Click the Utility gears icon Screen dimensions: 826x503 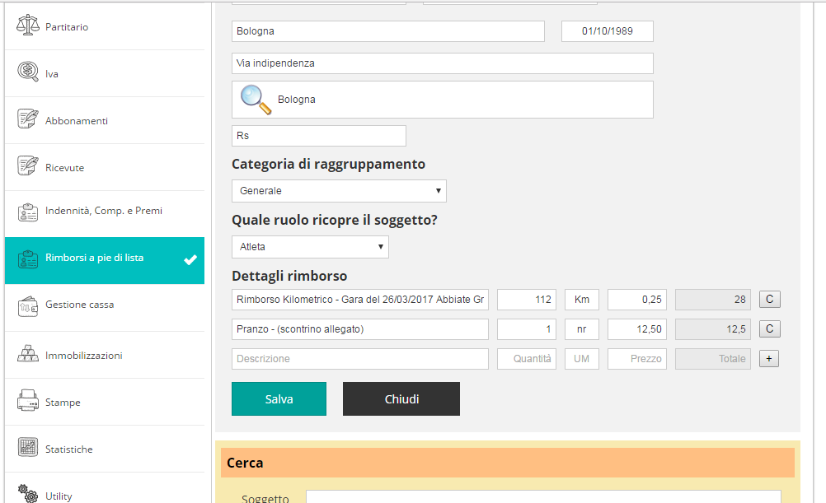[28, 493]
